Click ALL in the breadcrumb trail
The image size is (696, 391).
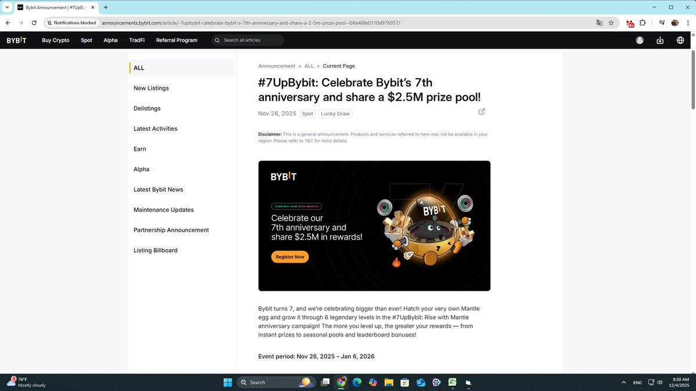(309, 66)
